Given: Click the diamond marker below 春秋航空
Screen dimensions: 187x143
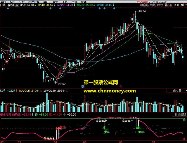Looking at the screenshot, I should pyautogui.click(x=8, y=8).
